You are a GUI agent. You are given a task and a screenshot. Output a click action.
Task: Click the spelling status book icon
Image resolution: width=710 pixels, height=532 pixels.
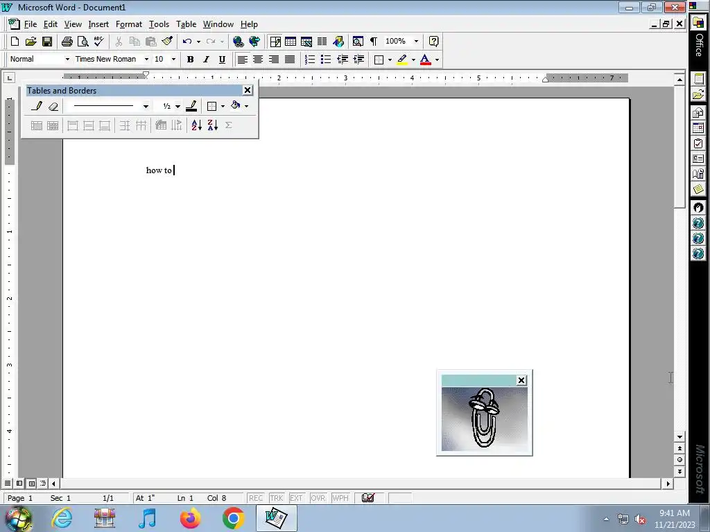click(x=368, y=498)
